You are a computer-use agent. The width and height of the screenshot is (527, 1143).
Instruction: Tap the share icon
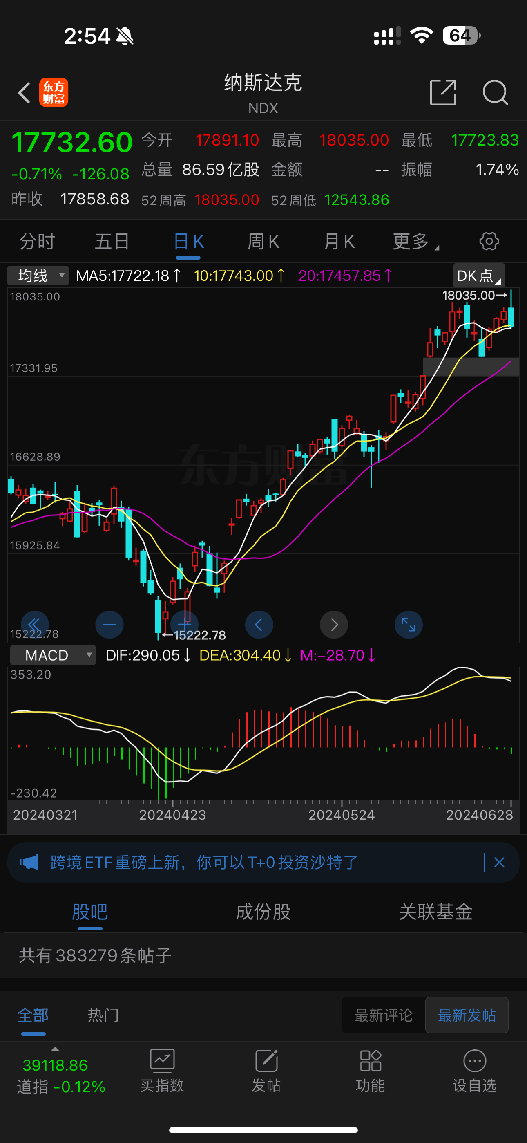[443, 92]
